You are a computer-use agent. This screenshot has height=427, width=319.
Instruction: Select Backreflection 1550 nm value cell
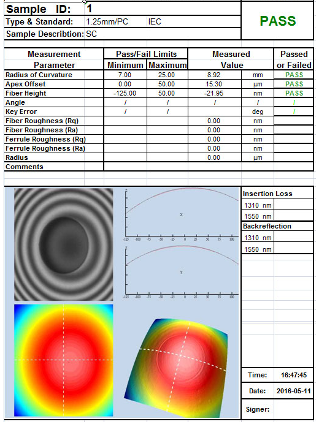click(x=293, y=248)
